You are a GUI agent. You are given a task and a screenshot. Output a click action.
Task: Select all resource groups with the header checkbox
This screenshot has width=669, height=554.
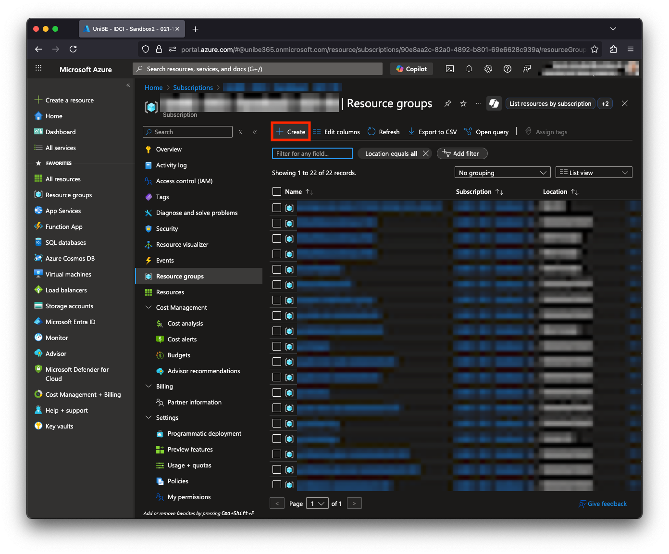point(277,191)
